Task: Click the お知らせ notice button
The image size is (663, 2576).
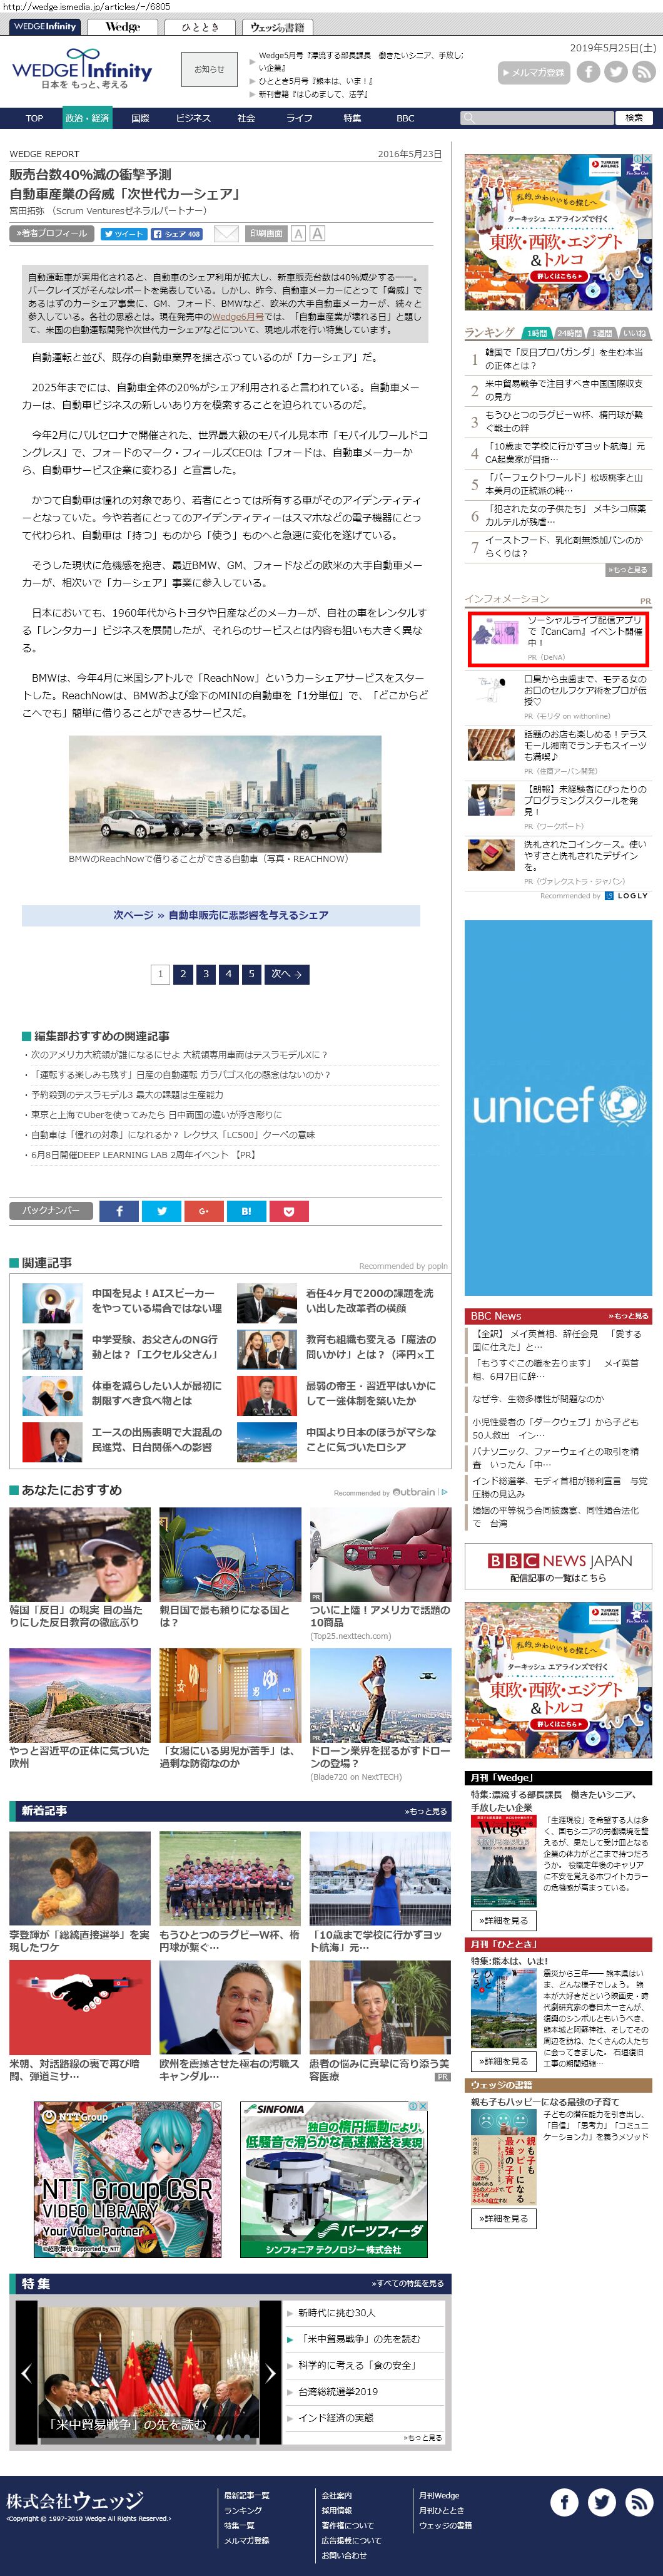Action: pos(210,69)
